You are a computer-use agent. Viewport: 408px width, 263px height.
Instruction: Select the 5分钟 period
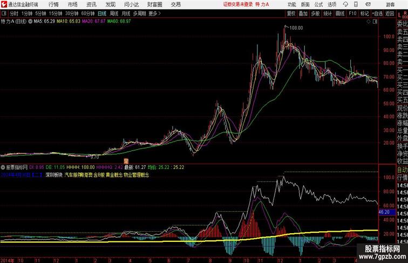[40, 14]
